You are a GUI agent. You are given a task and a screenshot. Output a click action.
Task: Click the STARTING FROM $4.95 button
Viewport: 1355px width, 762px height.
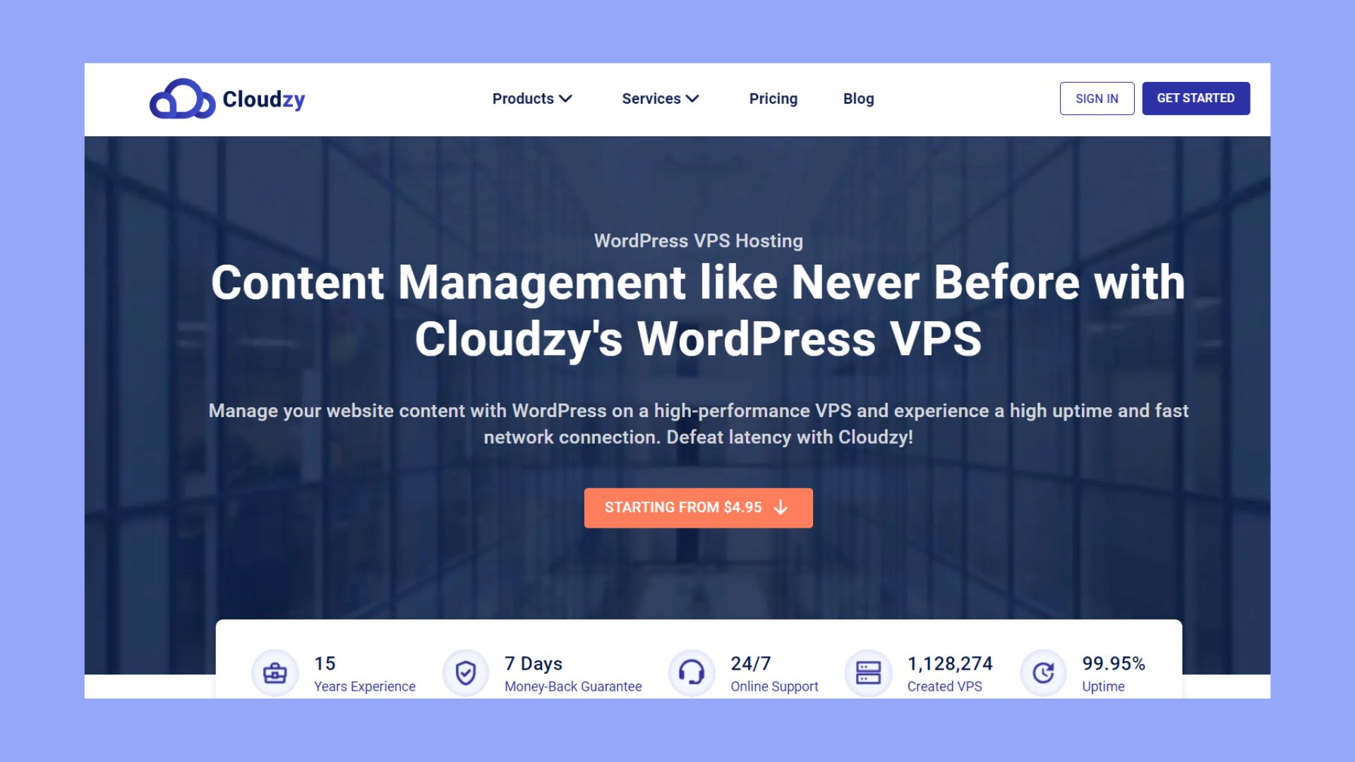pos(698,507)
